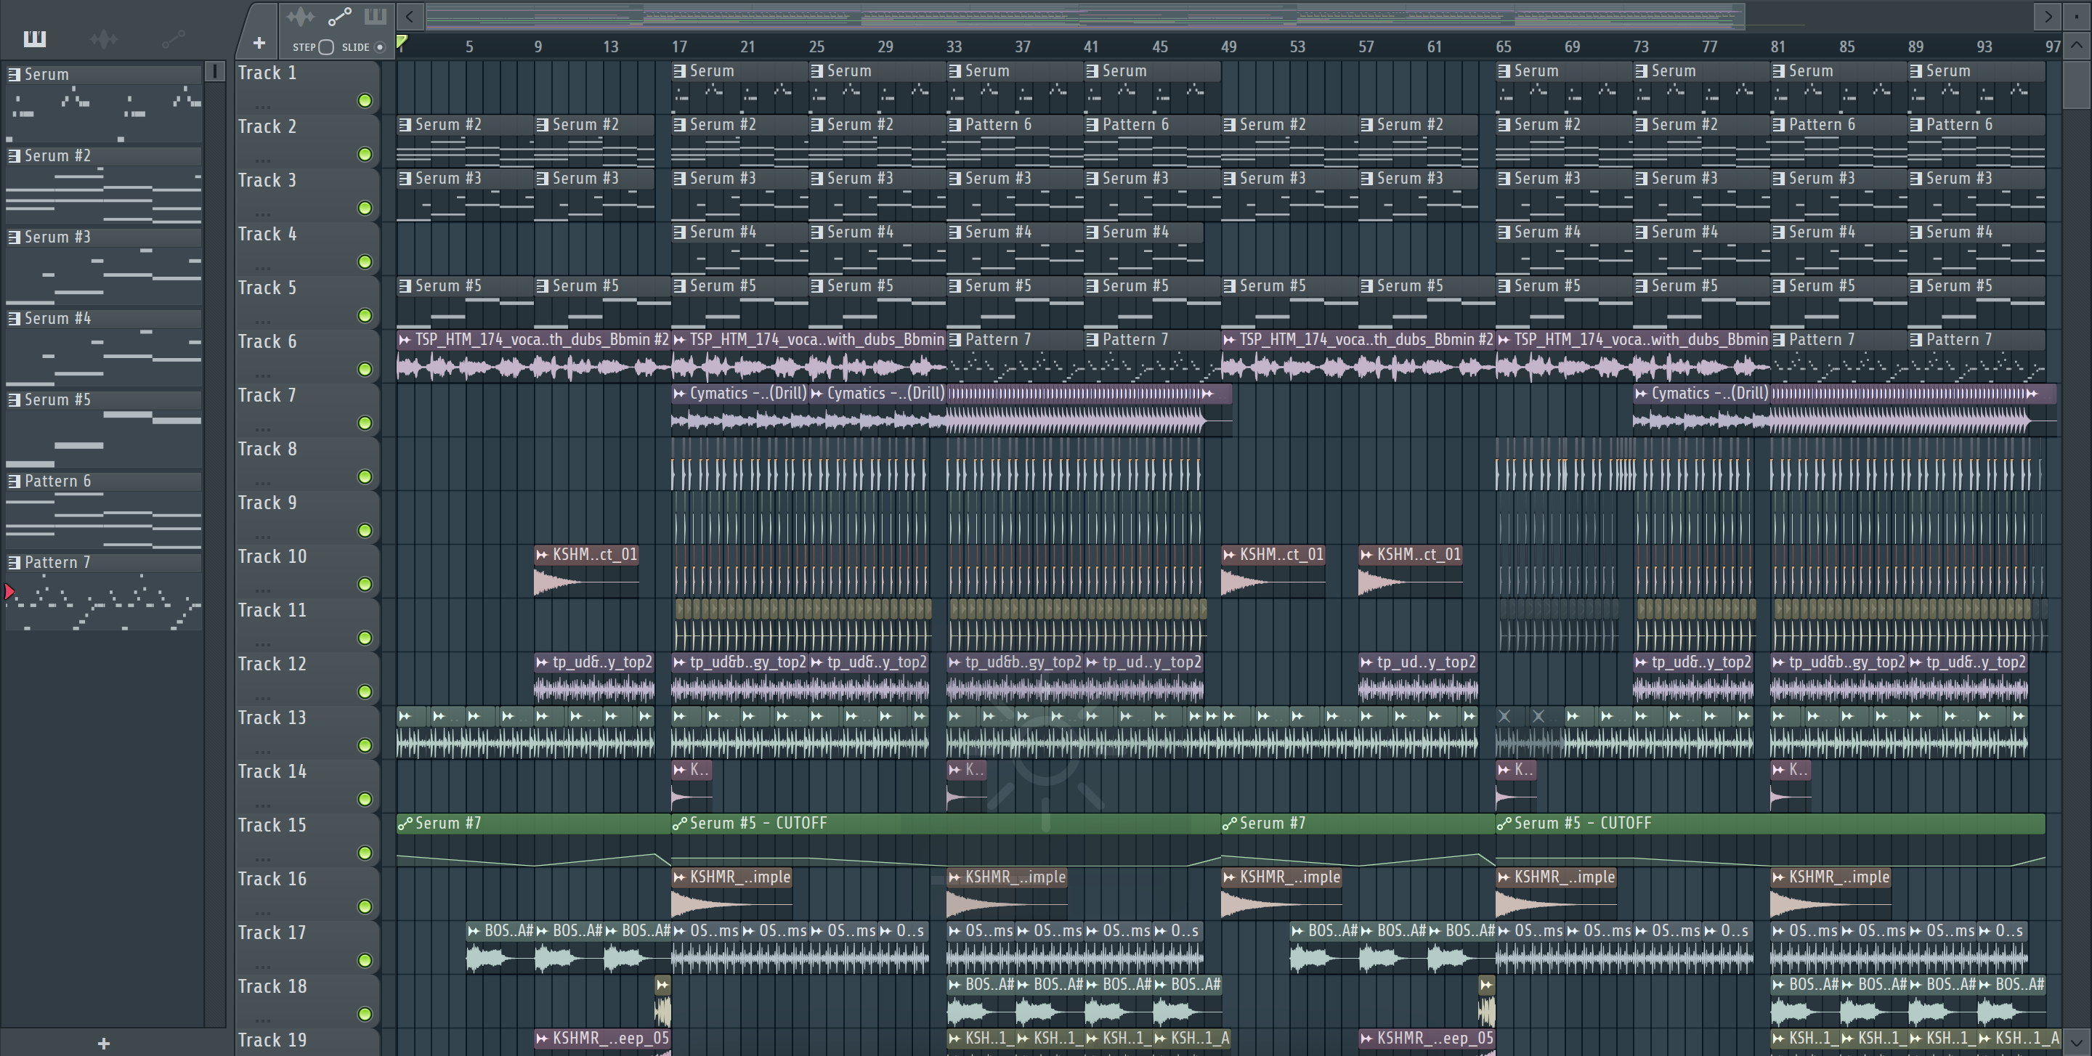Click bar 65 on the timeline ruler

[x=1504, y=47]
